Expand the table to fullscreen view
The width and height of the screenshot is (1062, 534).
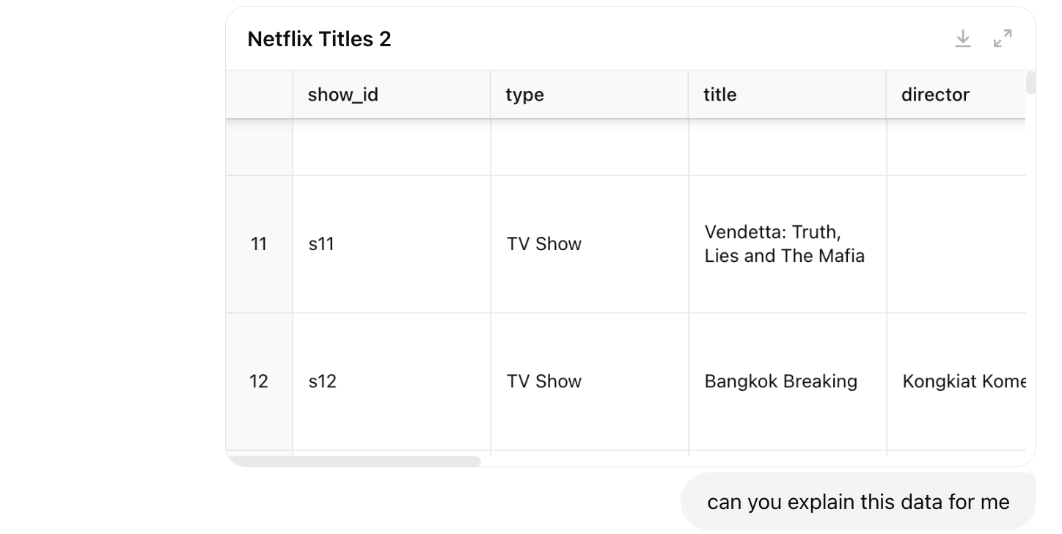tap(1003, 39)
